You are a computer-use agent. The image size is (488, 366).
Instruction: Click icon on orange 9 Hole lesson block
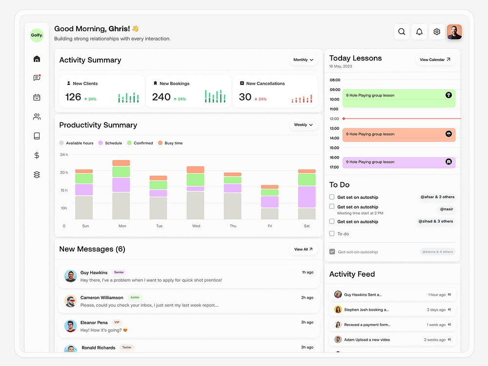(x=448, y=134)
